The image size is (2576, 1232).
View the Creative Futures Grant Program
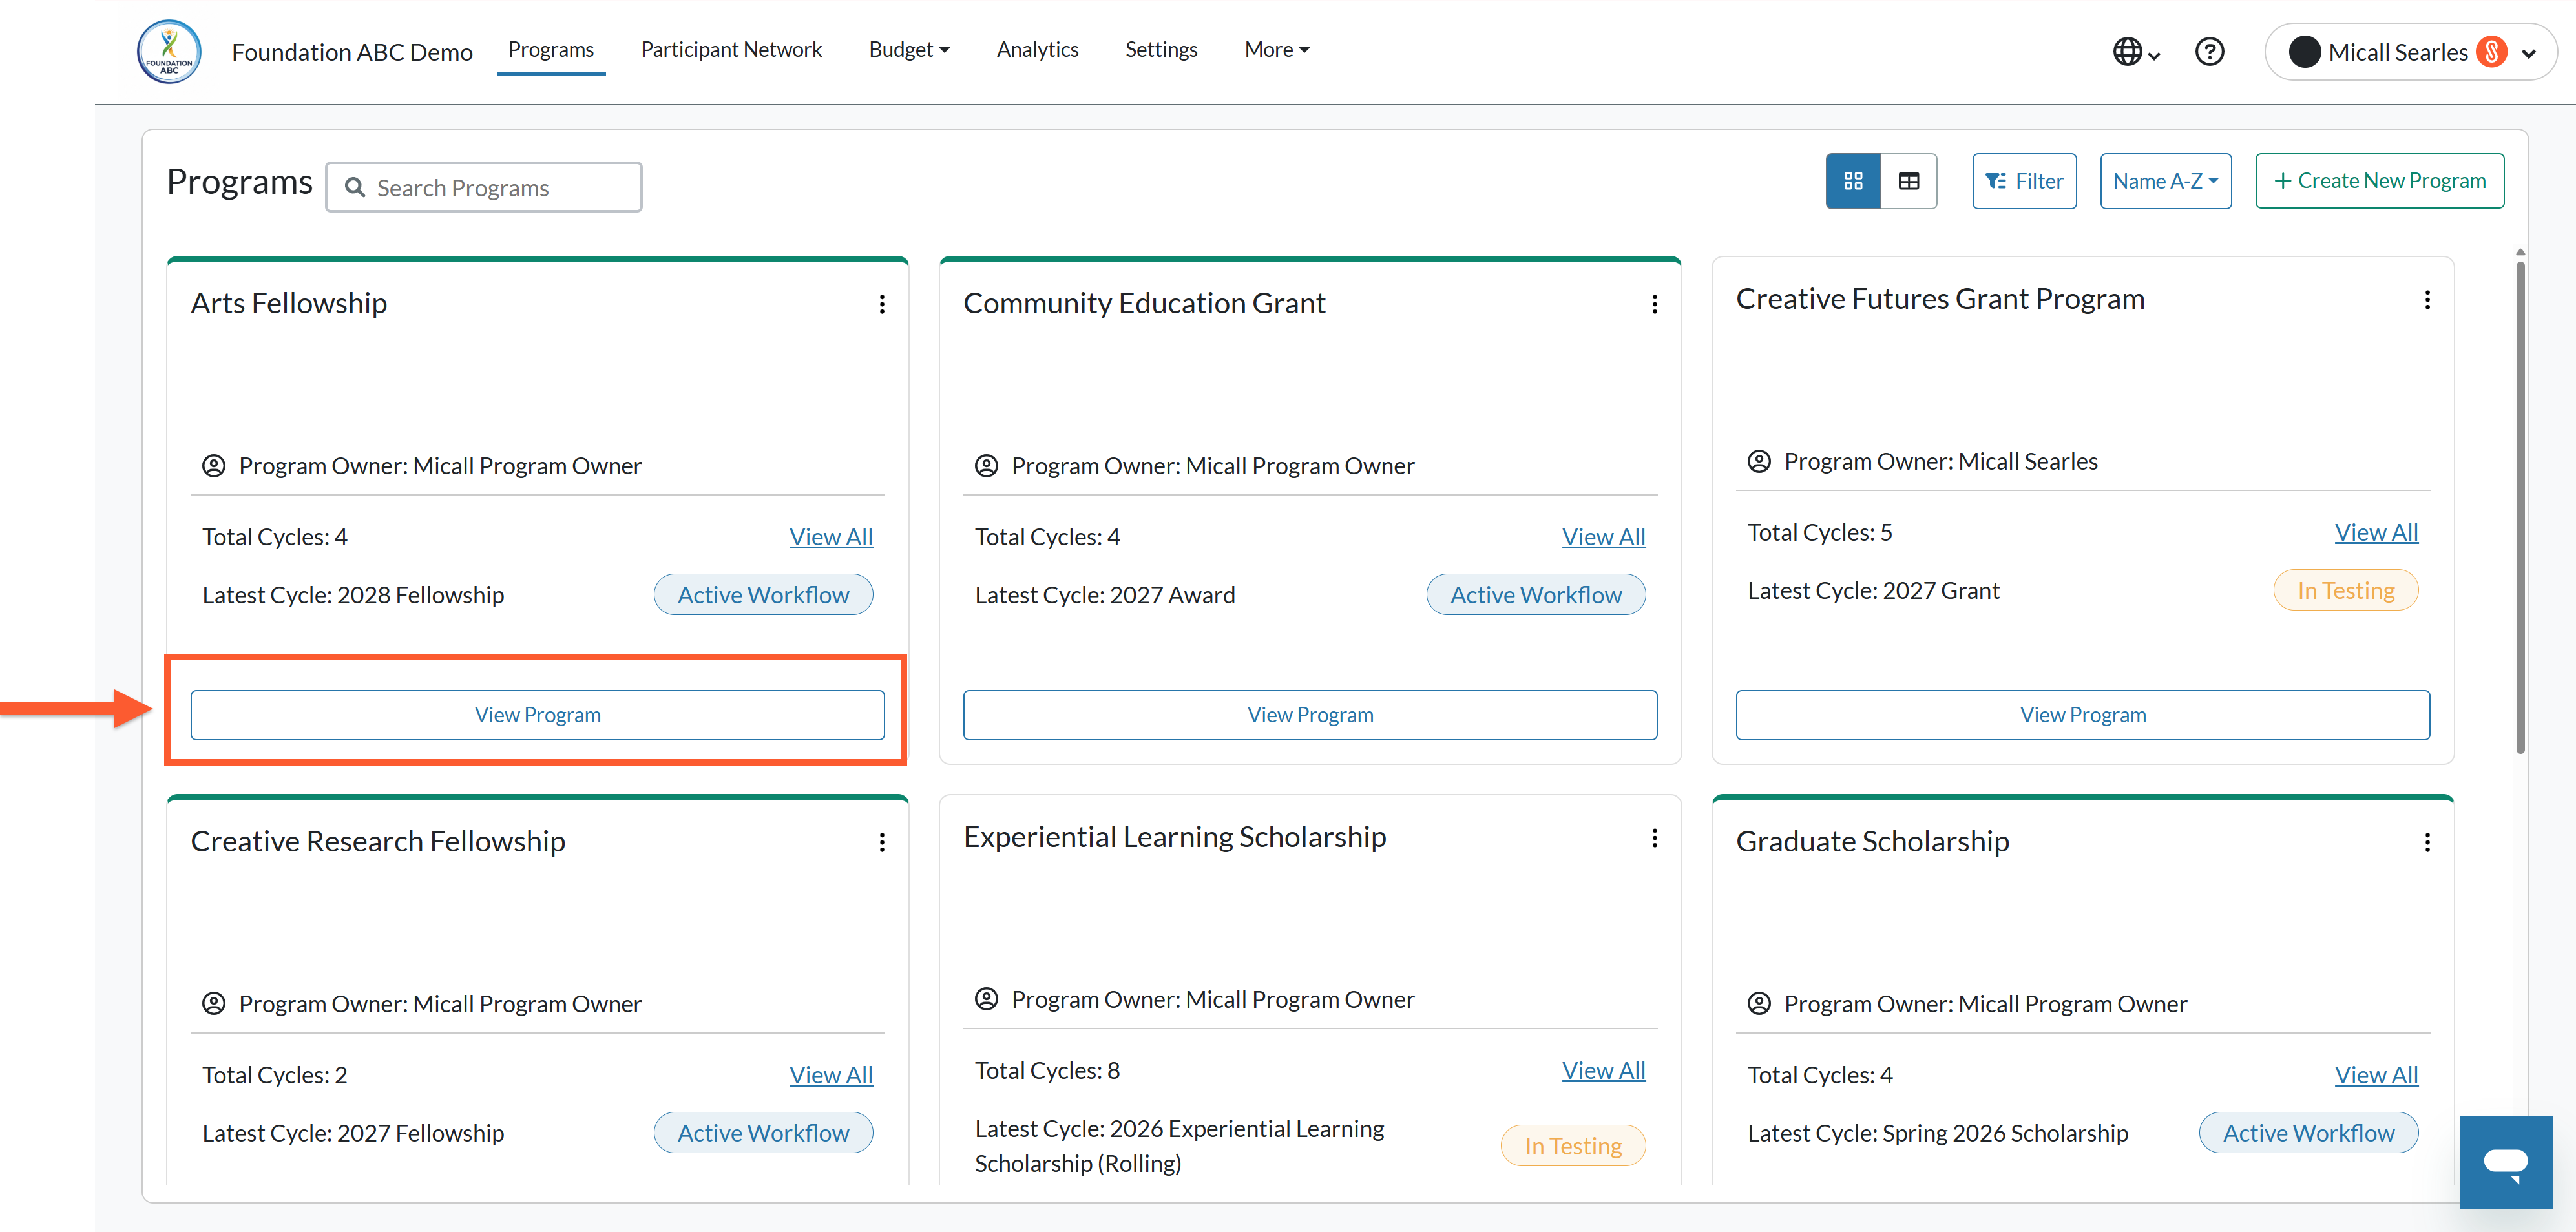[x=2083, y=715]
